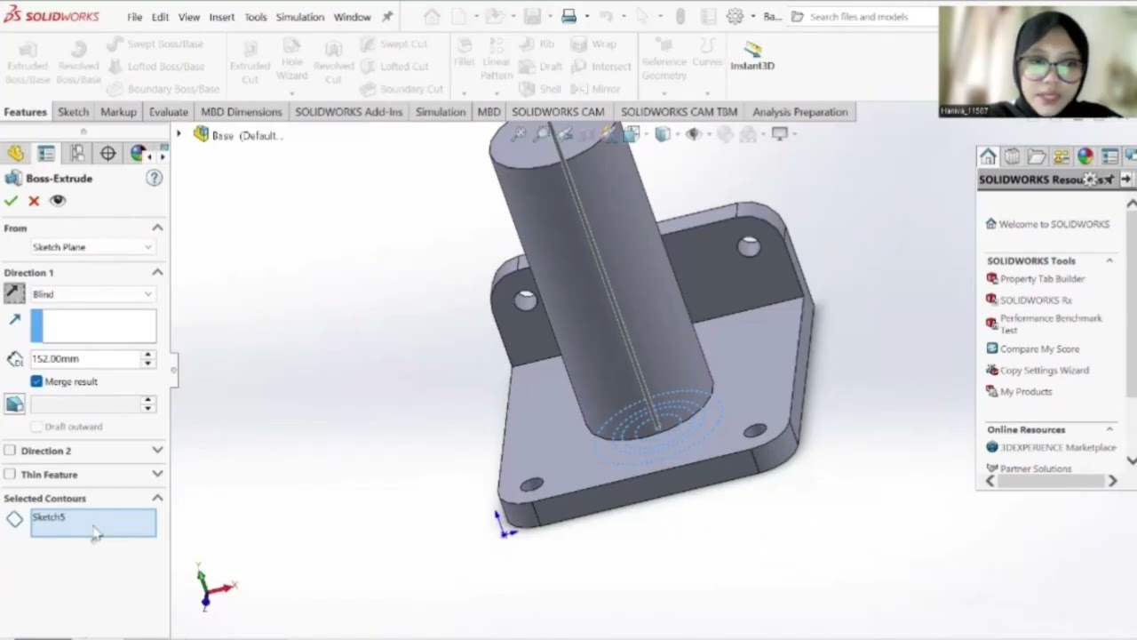This screenshot has height=640, width=1137.
Task: Open File Explorer folder tab in task pane
Action: (x=1036, y=156)
